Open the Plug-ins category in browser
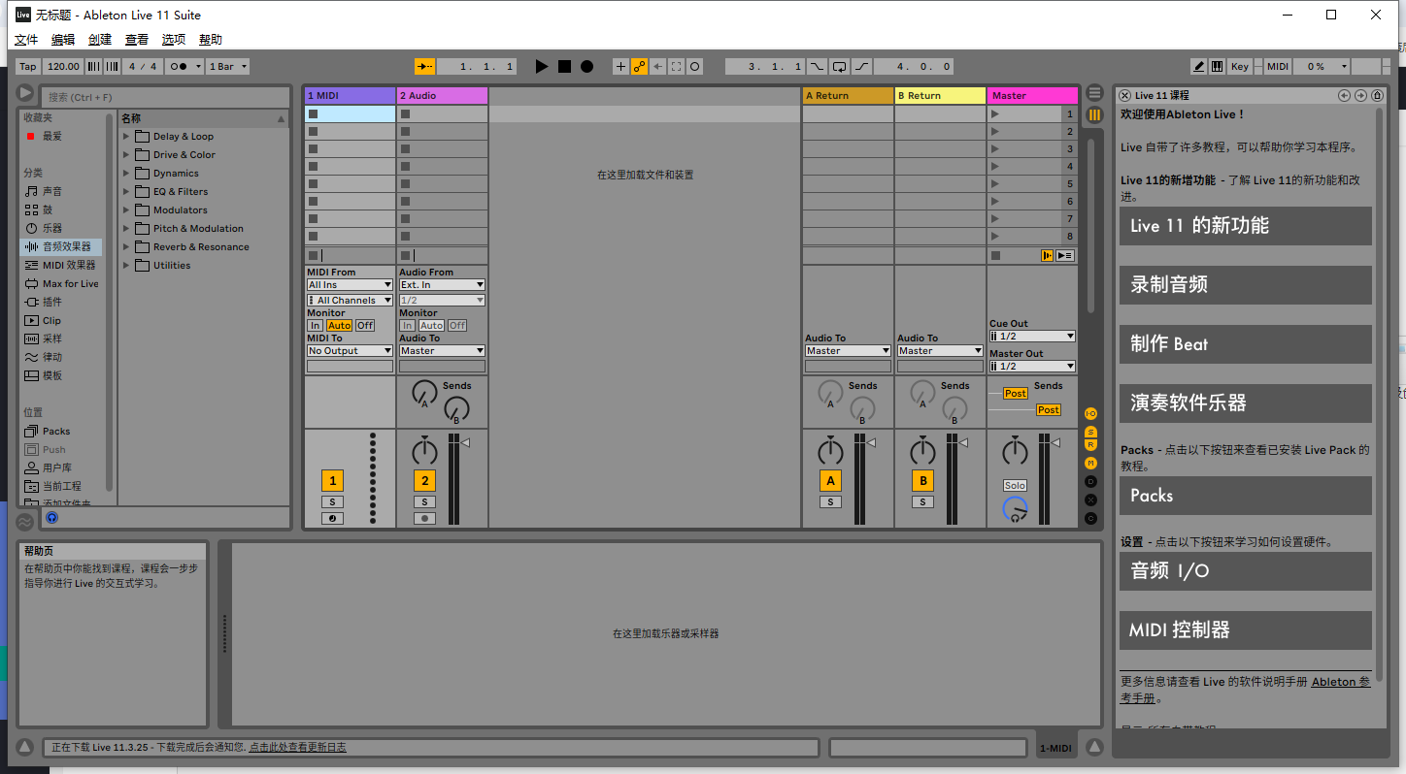This screenshot has width=1406, height=774. tap(52, 302)
